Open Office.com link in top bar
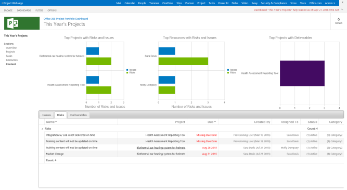The width and height of the screenshot is (347, 190). coord(315,3)
